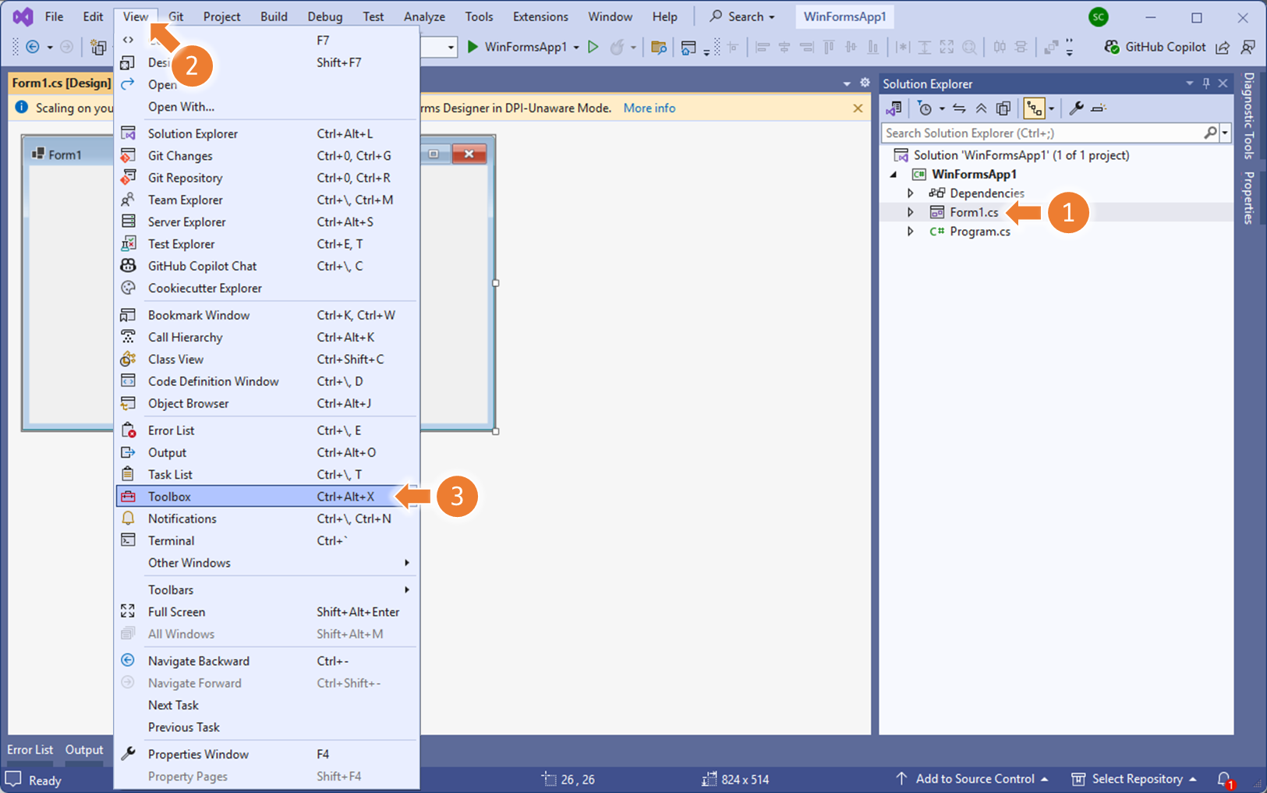Click the Full Screen icon in View menu
This screenshot has width=1267, height=793.
[x=129, y=612]
